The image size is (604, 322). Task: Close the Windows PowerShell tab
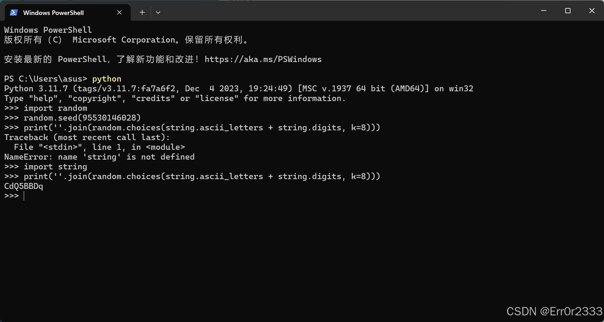pyautogui.click(x=119, y=12)
